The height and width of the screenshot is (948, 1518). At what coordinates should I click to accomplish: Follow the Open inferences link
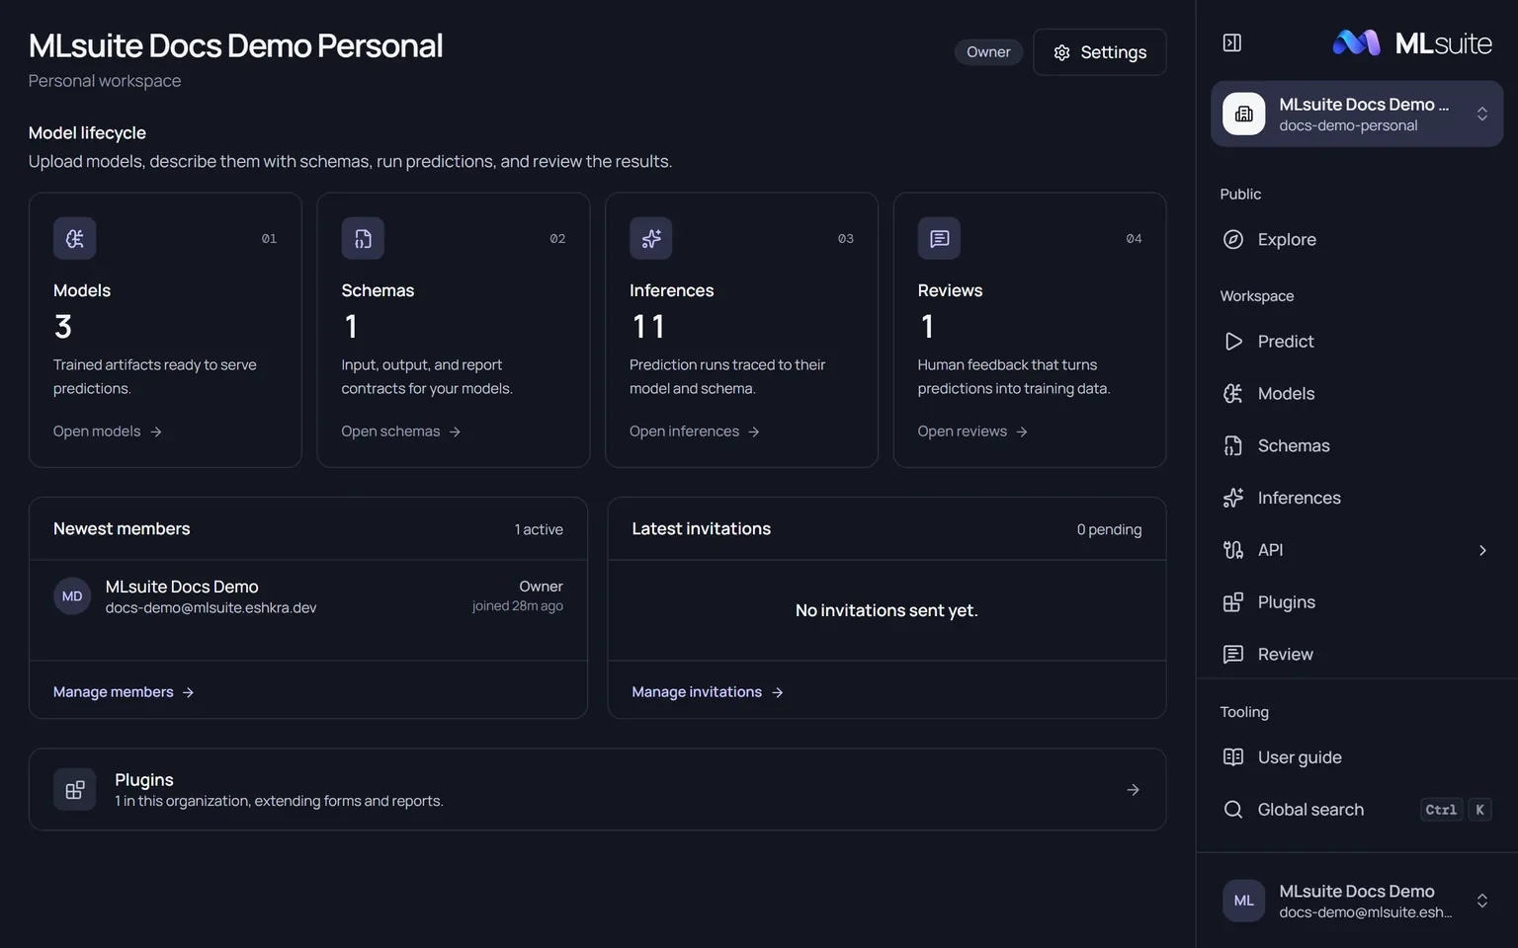[695, 432]
